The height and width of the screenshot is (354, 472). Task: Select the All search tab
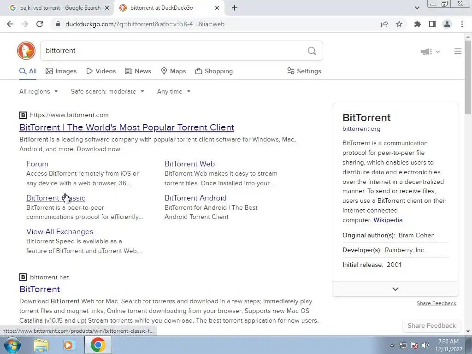coord(28,71)
